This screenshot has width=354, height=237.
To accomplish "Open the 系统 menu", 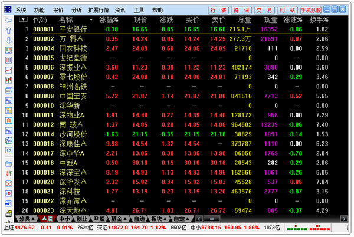I will click(x=21, y=10).
